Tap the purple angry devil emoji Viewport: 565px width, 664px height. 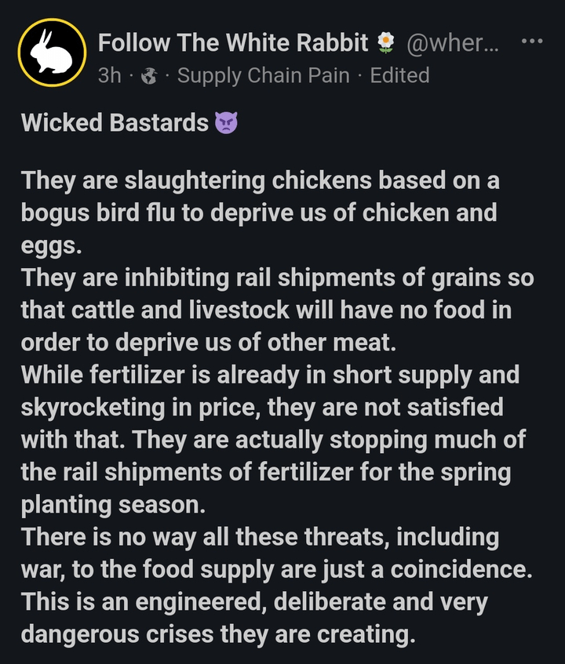[x=226, y=123]
